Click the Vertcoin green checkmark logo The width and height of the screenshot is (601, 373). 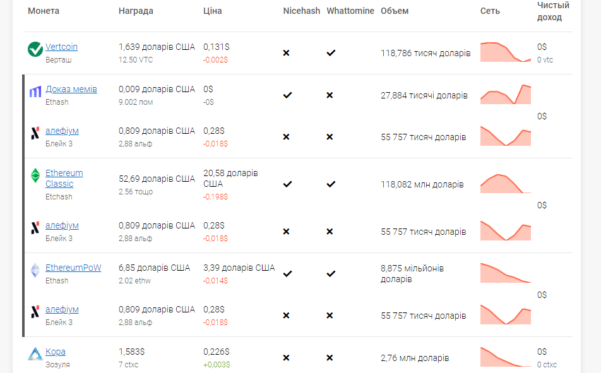pos(35,49)
